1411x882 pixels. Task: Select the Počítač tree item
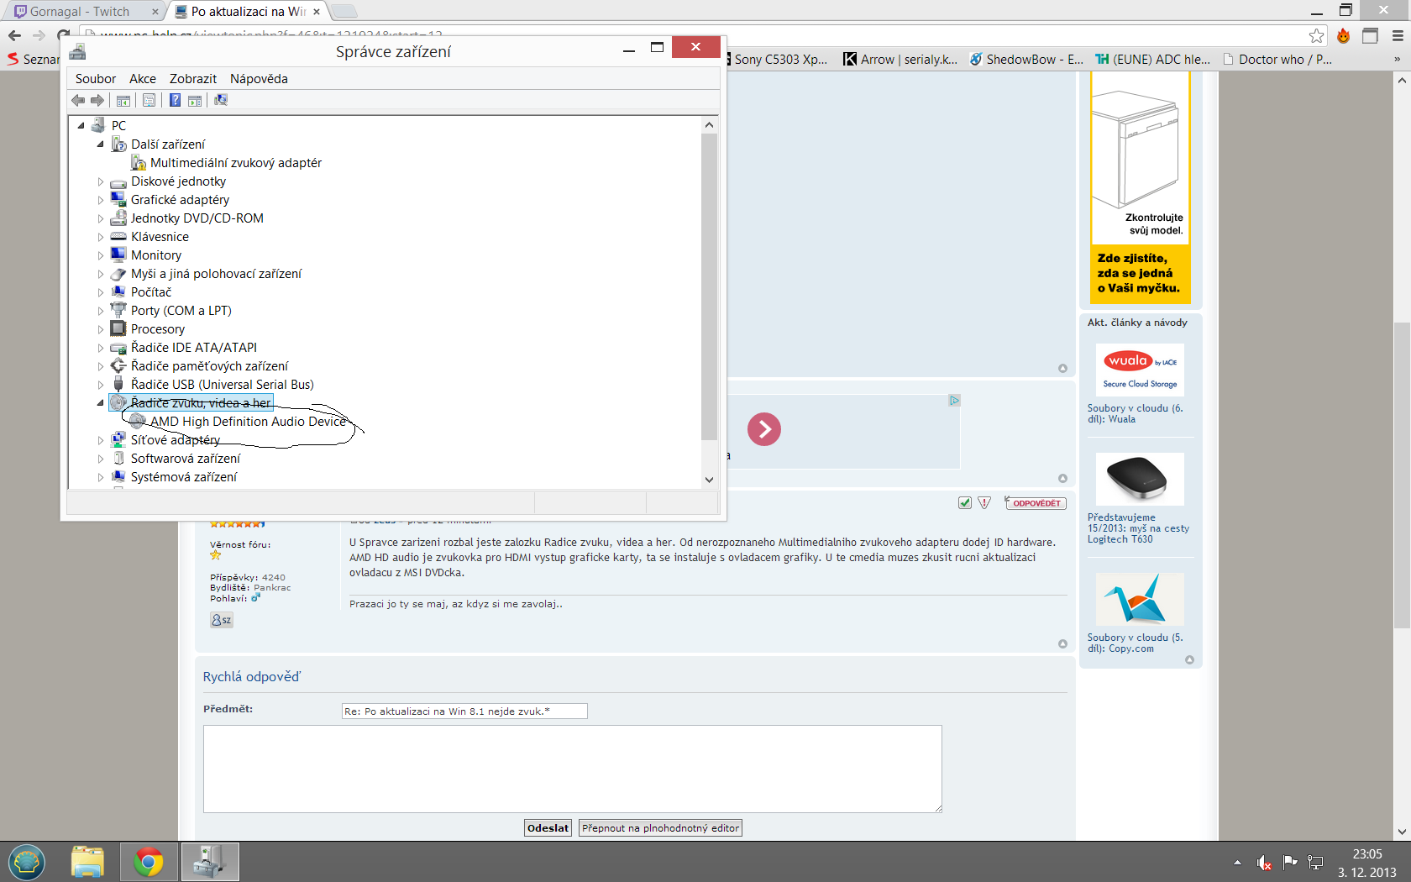(151, 292)
